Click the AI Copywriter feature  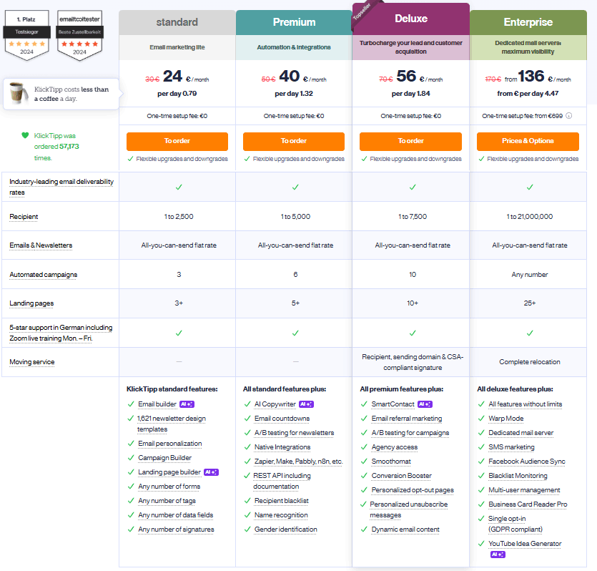(x=275, y=404)
